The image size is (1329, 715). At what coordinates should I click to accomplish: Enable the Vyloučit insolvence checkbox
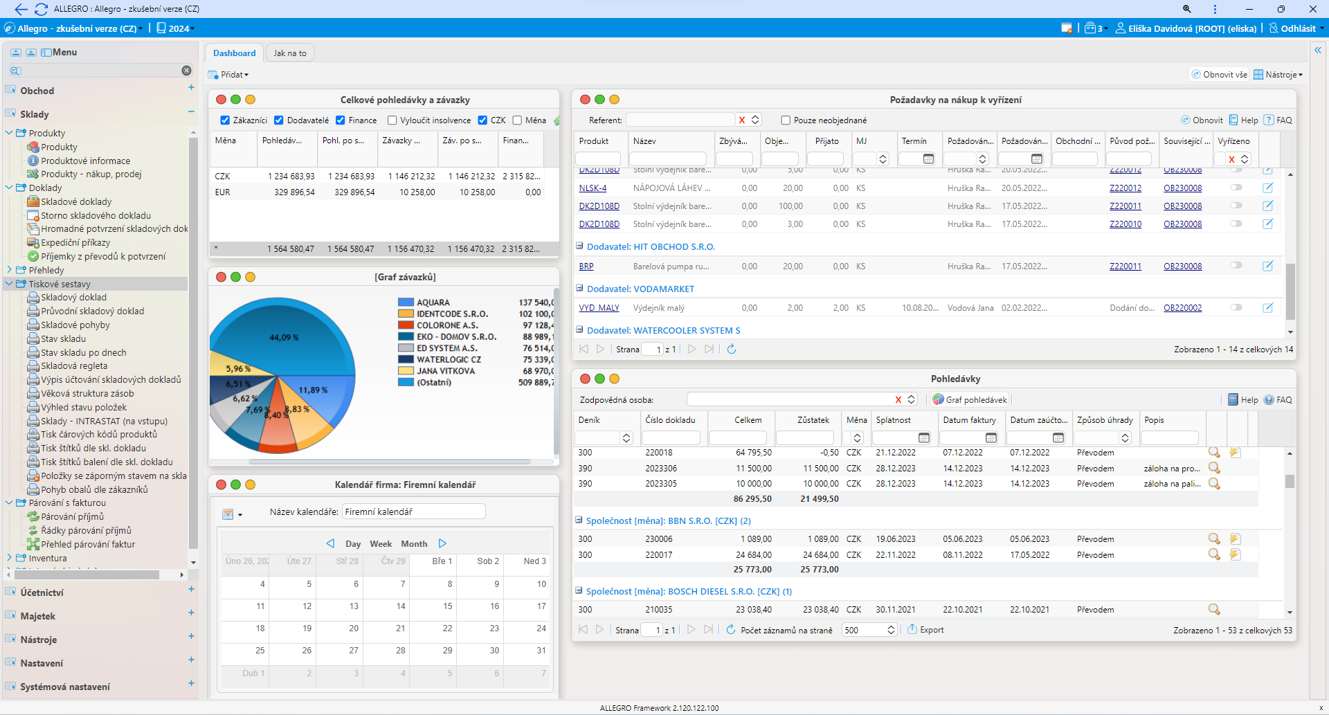(392, 120)
